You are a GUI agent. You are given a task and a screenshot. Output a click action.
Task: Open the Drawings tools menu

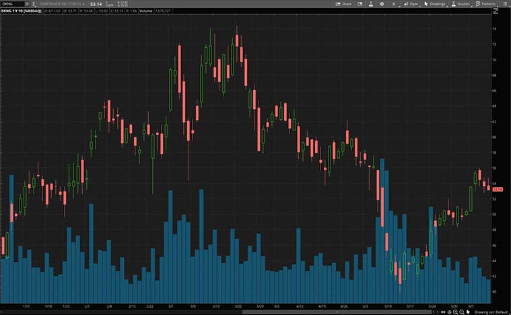[434, 4]
